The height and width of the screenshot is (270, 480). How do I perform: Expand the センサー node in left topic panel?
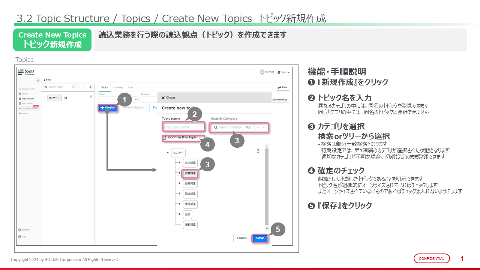[x=45, y=98]
